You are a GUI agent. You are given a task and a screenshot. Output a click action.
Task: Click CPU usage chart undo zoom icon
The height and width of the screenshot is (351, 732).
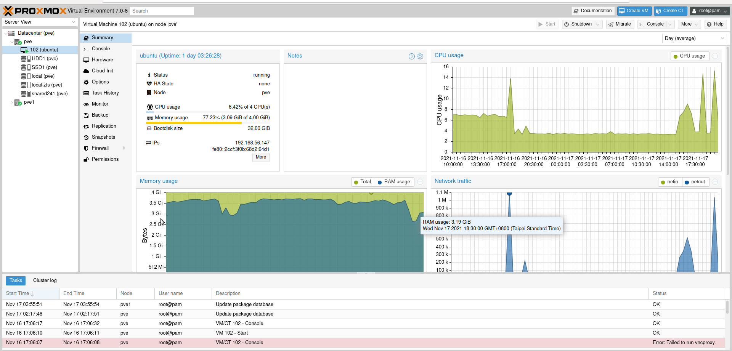tap(715, 56)
